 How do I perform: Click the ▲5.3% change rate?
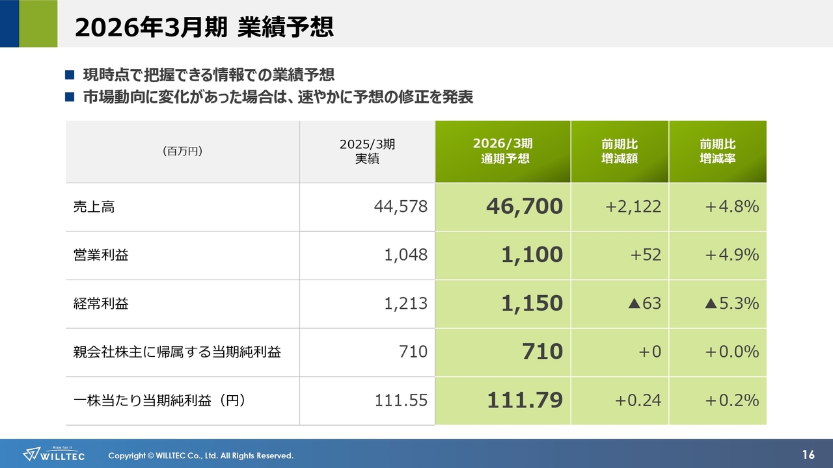pyautogui.click(x=731, y=303)
